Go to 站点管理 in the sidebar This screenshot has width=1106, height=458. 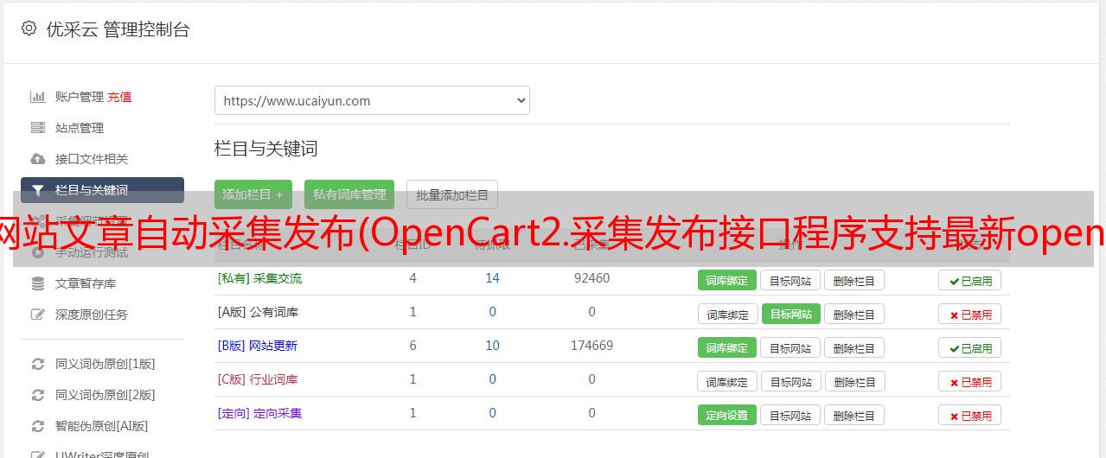[80, 128]
